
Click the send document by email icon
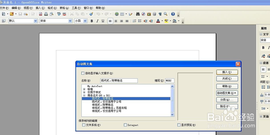pos(26,14)
